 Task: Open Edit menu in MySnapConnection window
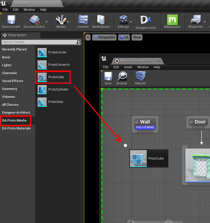[116, 67]
